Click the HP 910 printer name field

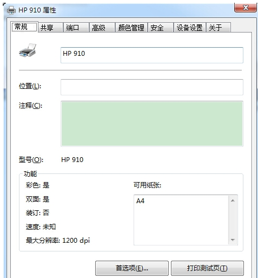coord(152,55)
